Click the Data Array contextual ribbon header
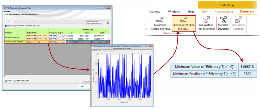 [x=227, y=5]
